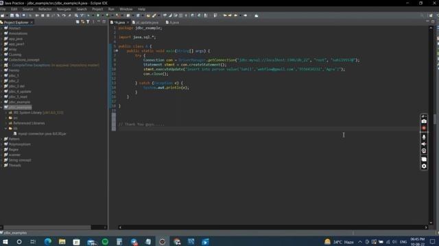Click the con.close(); code line

[156, 74]
